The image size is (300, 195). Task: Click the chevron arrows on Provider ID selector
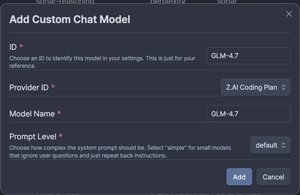(284, 87)
